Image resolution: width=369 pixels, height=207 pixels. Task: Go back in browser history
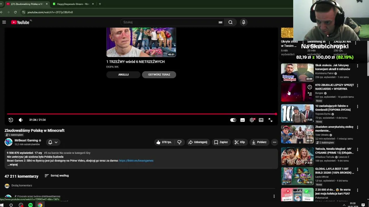click(2, 12)
